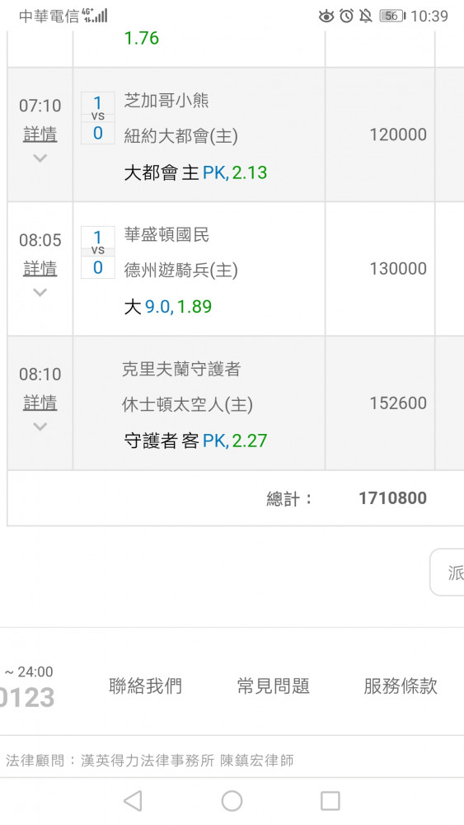Tap the 1 vs 0 score box for Cubs
The width and height of the screenshot is (464, 825).
98,118
